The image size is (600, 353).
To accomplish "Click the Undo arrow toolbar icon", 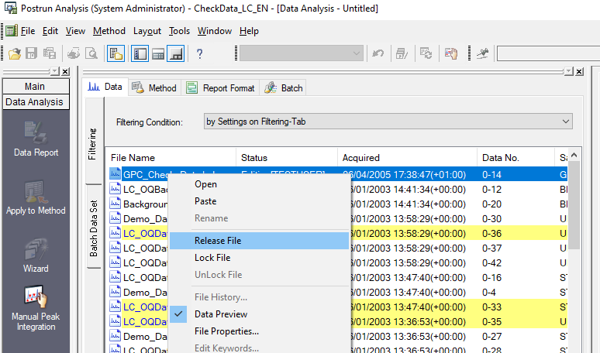I will (x=378, y=53).
